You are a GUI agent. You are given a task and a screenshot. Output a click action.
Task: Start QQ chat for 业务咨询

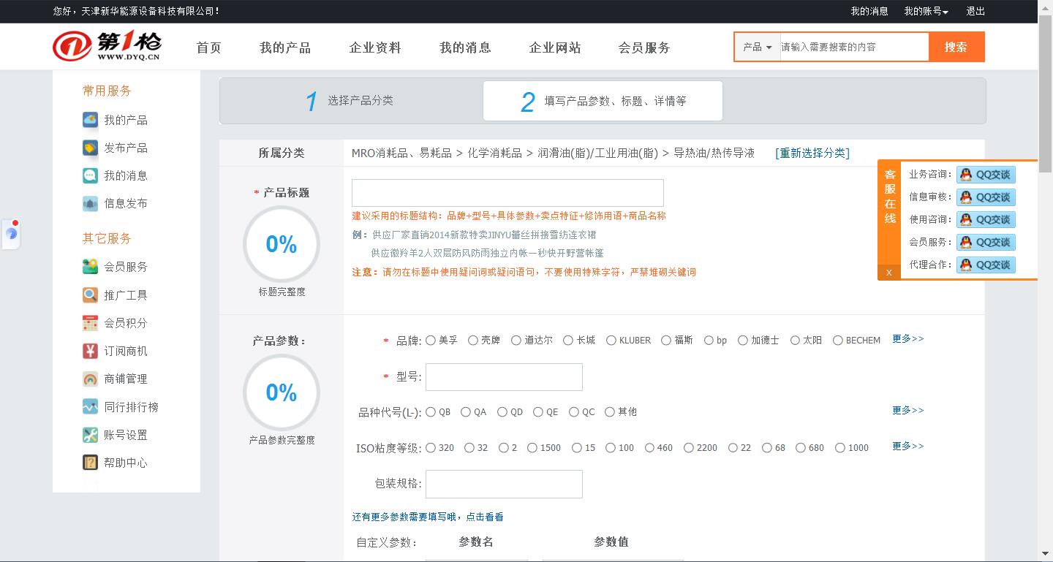[986, 175]
